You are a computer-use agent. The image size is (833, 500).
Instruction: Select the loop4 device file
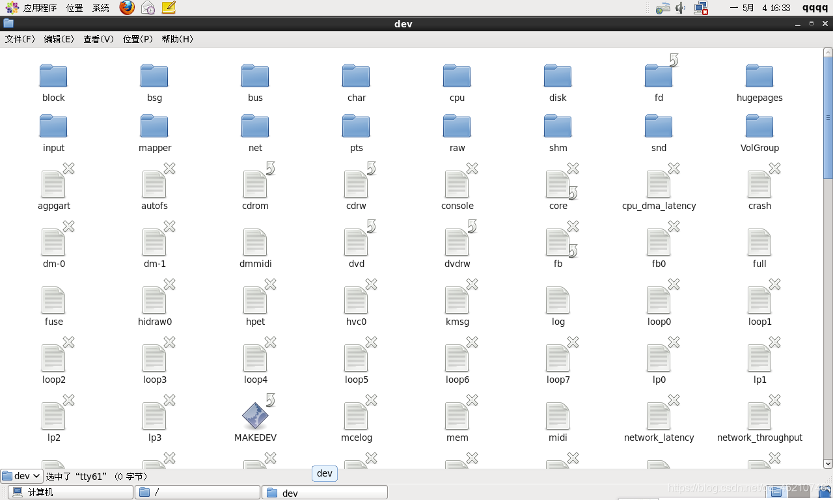pyautogui.click(x=255, y=358)
